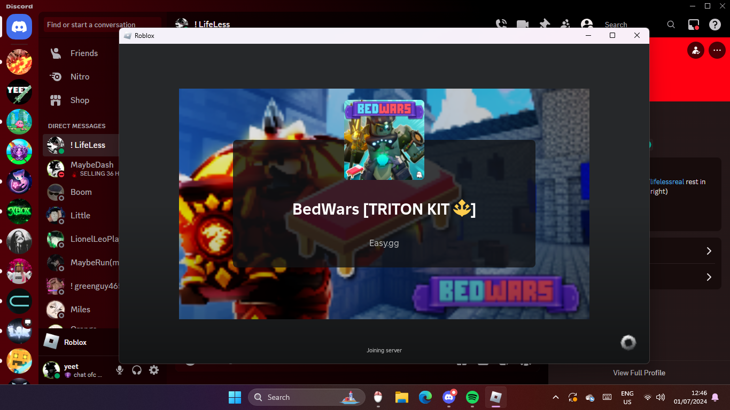Open the fiery red server icon
The image size is (730, 410).
point(19,62)
